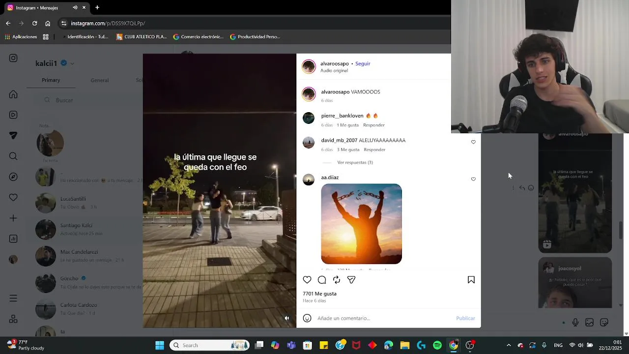Open Spotify from the taskbar
Screen dimensions: 629x354
(437, 345)
